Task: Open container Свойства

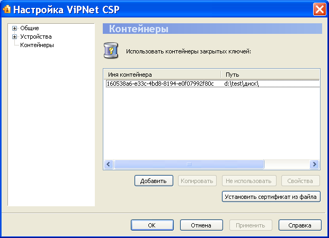Action: (x=300, y=181)
